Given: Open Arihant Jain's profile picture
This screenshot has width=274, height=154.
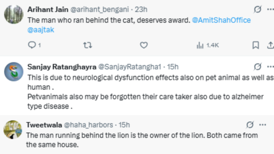Looking at the screenshot, I should click(14, 14).
